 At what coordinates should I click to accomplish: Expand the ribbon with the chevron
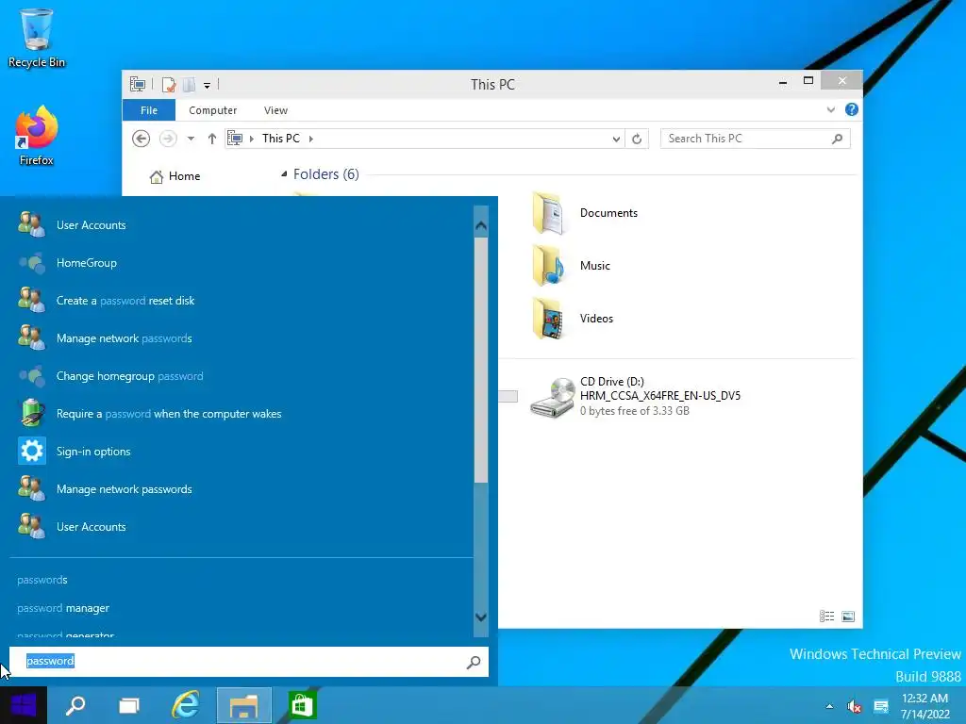click(x=831, y=109)
